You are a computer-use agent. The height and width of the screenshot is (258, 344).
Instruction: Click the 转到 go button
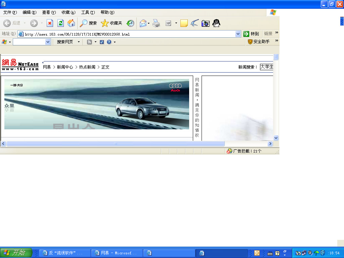(x=251, y=34)
